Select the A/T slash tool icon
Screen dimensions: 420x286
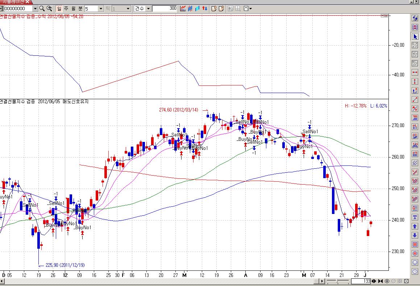coord(415,109)
